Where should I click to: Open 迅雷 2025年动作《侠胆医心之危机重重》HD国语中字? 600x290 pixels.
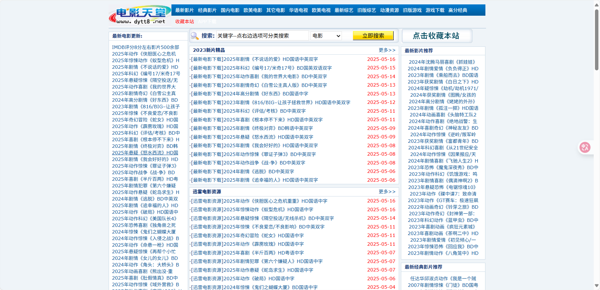(275, 201)
